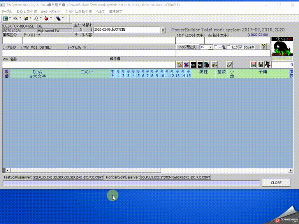Open the プログラム自動生成 menu
Screen dimensions: 299x224
79,12
